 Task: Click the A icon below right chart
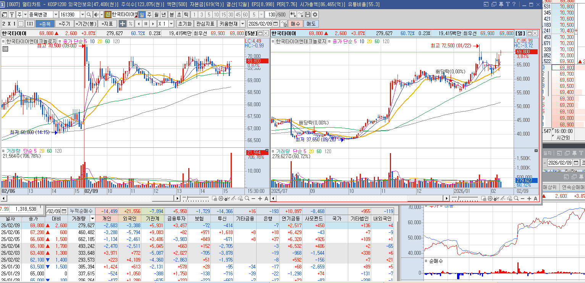(535, 199)
